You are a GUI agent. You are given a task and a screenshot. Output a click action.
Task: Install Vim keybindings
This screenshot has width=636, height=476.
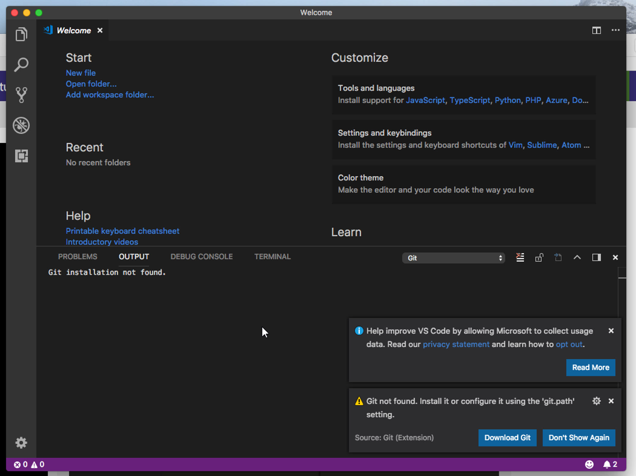click(x=515, y=145)
